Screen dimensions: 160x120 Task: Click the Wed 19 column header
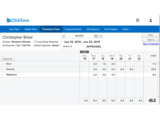pyautogui.click(x=112, y=57)
